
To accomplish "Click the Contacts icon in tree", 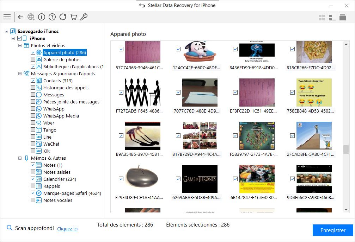I will pos(39,81).
